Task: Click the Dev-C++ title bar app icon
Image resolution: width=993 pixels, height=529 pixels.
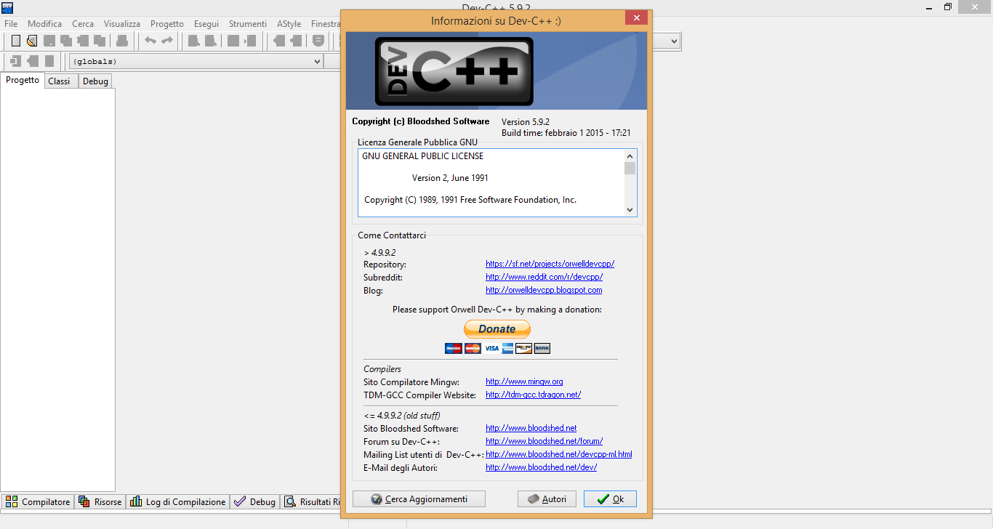Action: click(x=7, y=7)
